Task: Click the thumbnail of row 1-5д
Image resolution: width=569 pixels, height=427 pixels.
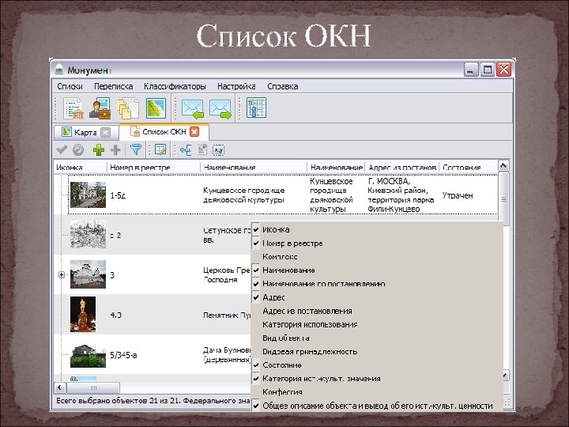Action: pyautogui.click(x=88, y=195)
